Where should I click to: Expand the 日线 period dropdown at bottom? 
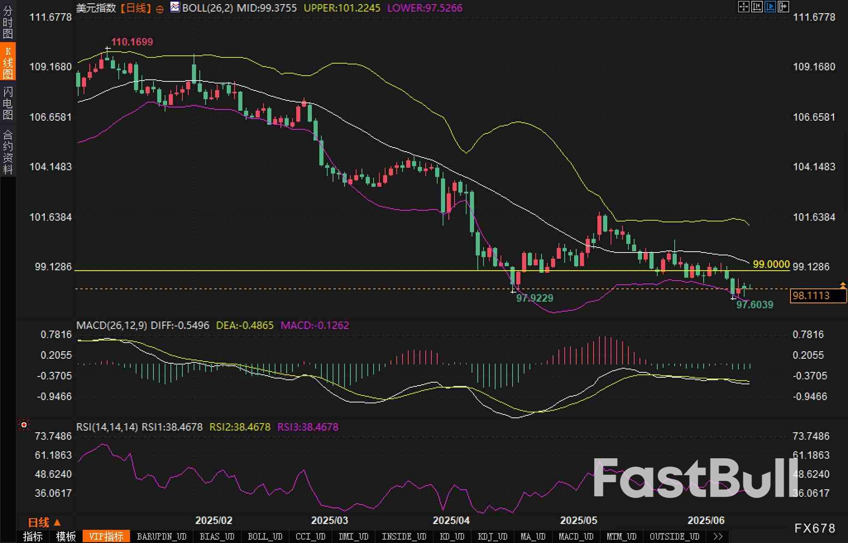pyautogui.click(x=44, y=522)
